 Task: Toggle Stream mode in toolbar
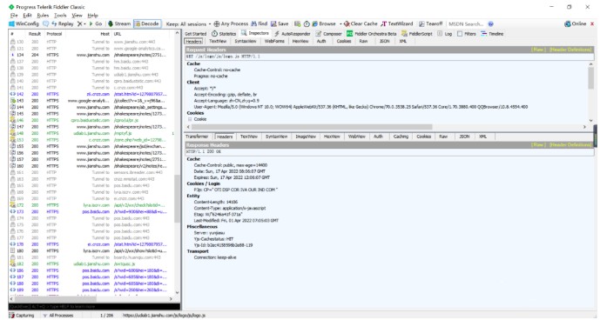click(x=119, y=23)
